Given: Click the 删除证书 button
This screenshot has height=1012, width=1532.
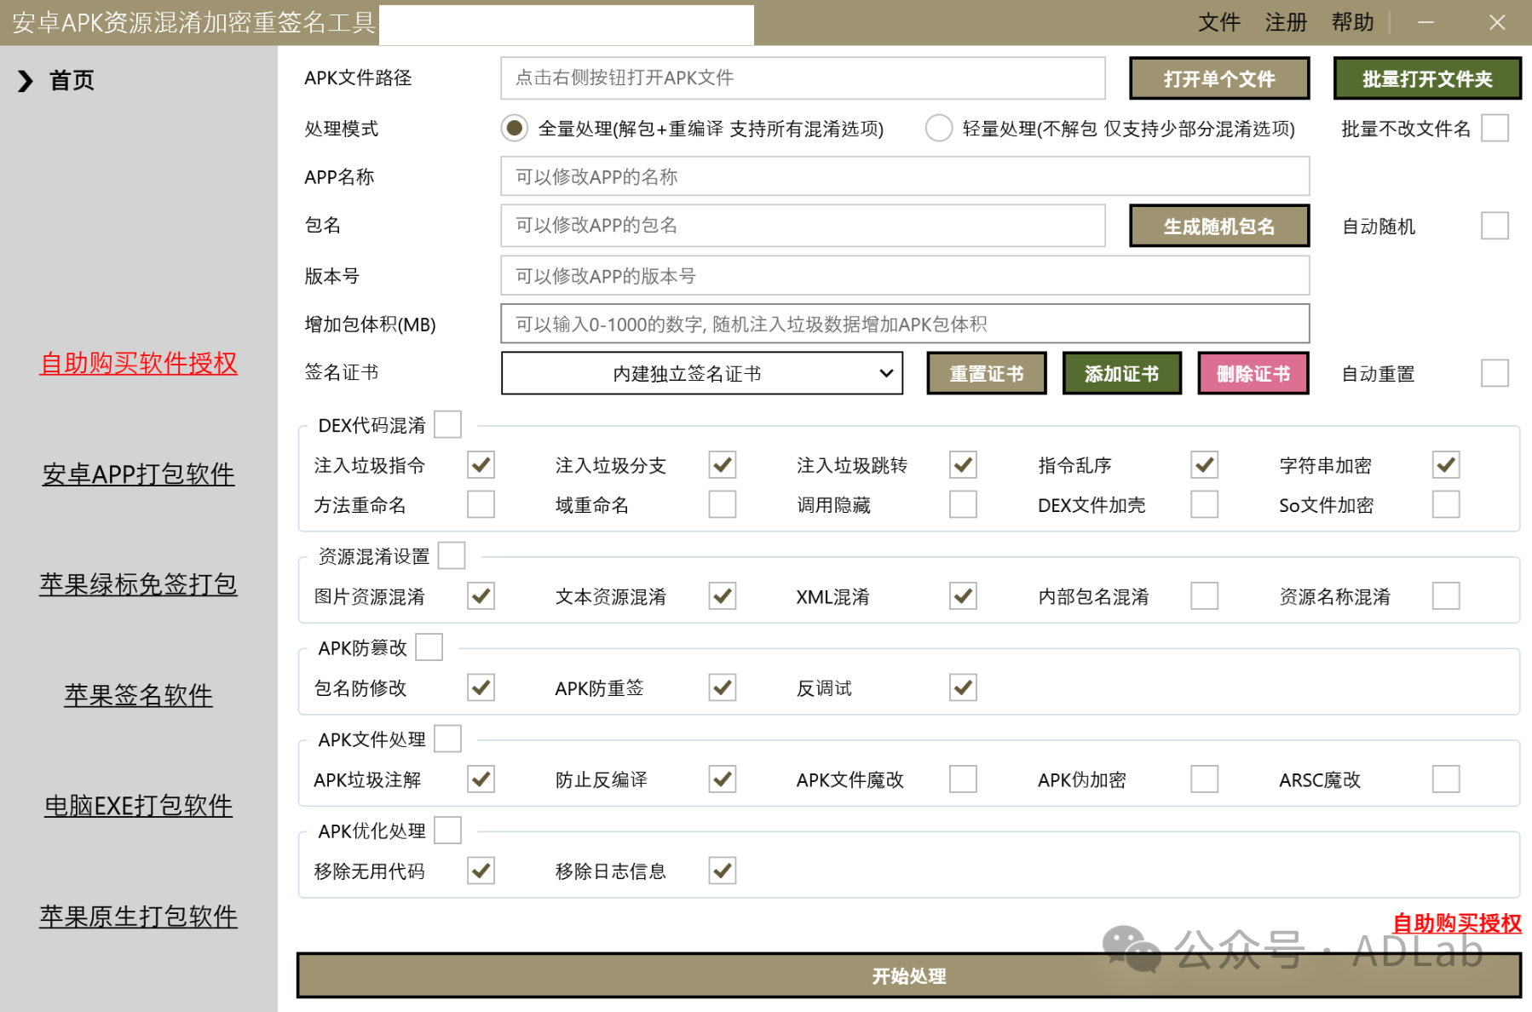Looking at the screenshot, I should tap(1253, 373).
